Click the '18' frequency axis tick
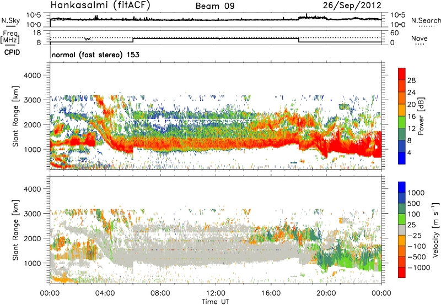Viewport: 441px width, 305px height. pyautogui.click(x=36, y=33)
